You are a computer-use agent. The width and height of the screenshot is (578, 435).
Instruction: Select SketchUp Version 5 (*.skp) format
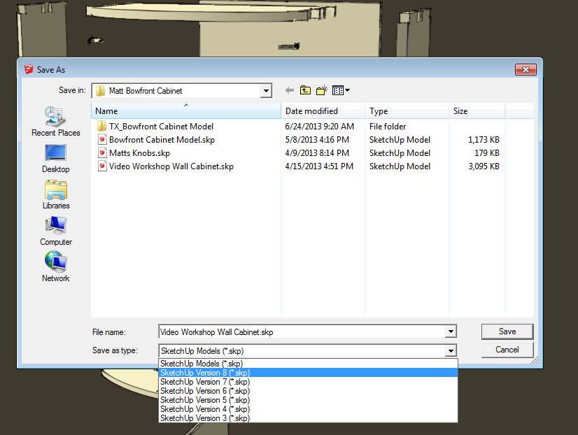coord(308,400)
